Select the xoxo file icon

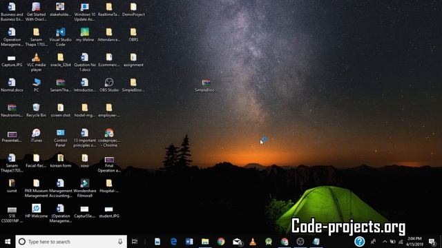click(85, 161)
